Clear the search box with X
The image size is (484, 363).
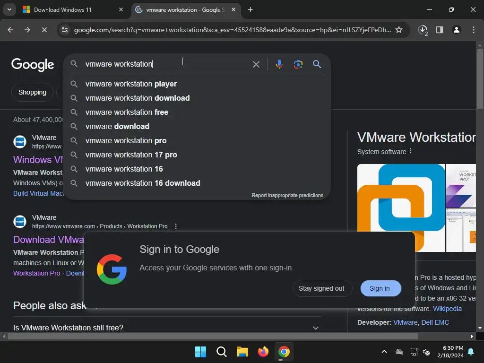coord(256,64)
